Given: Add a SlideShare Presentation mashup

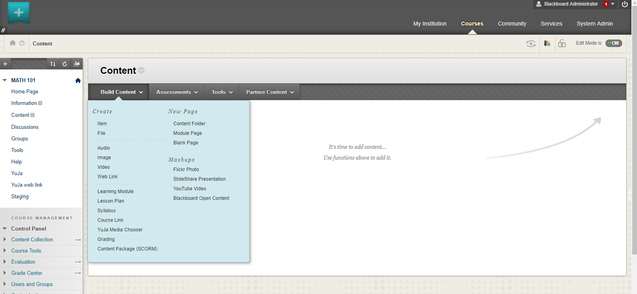Looking at the screenshot, I should pyautogui.click(x=199, y=179).
